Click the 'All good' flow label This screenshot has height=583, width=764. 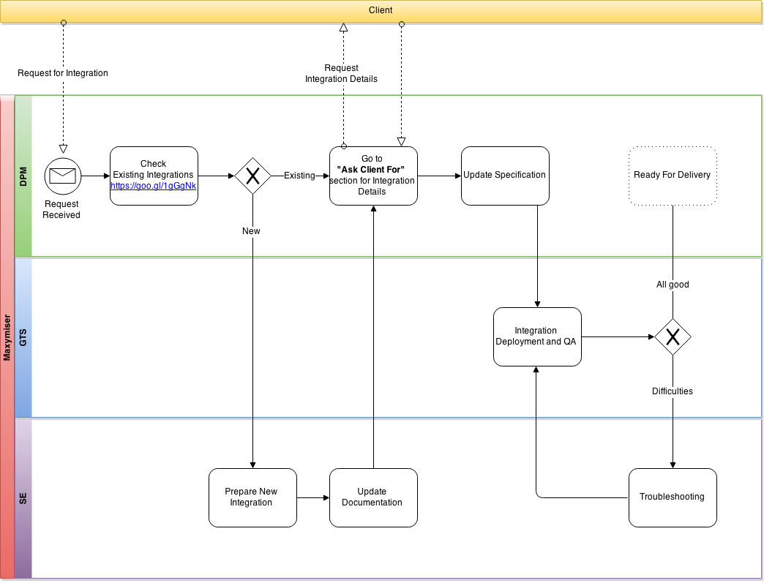pos(673,285)
